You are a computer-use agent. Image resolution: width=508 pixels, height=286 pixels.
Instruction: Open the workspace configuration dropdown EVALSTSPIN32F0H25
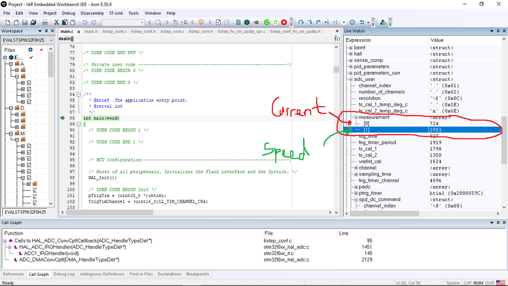click(26, 40)
